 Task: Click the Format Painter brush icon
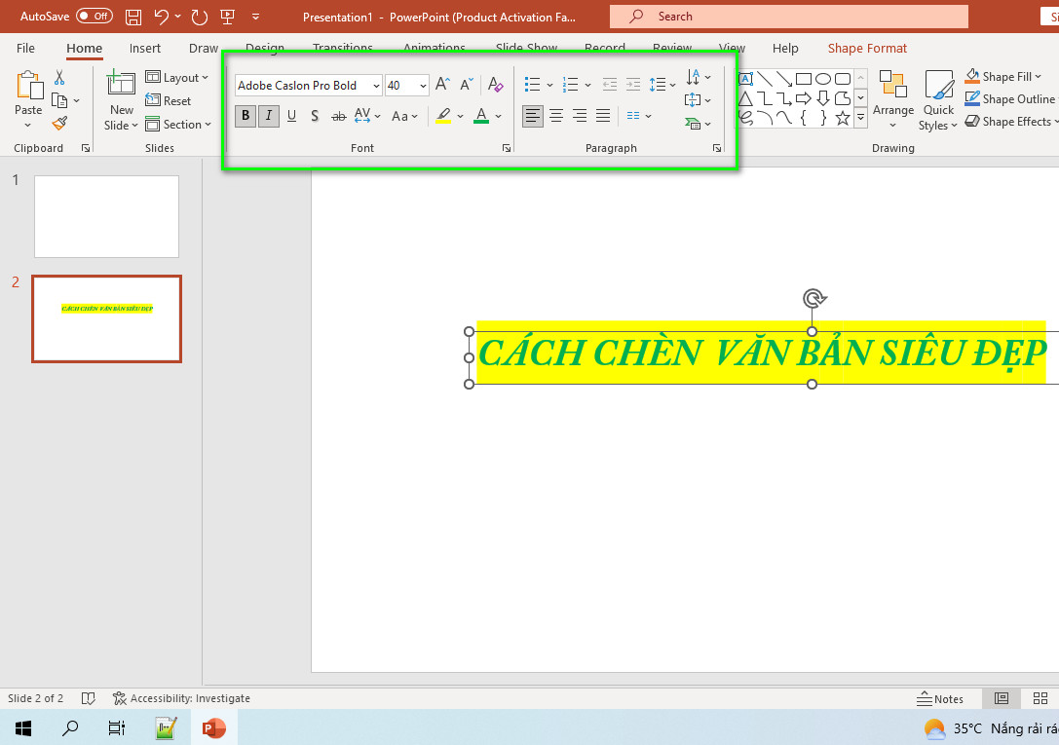pyautogui.click(x=59, y=123)
